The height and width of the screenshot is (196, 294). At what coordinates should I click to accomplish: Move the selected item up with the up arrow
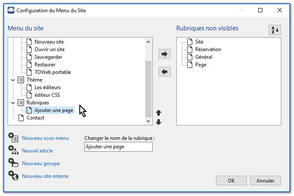pos(159,113)
